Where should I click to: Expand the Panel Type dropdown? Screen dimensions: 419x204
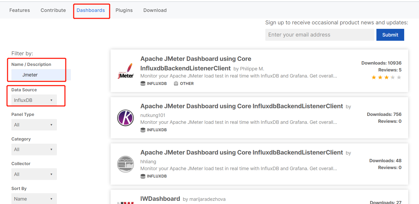point(34,125)
